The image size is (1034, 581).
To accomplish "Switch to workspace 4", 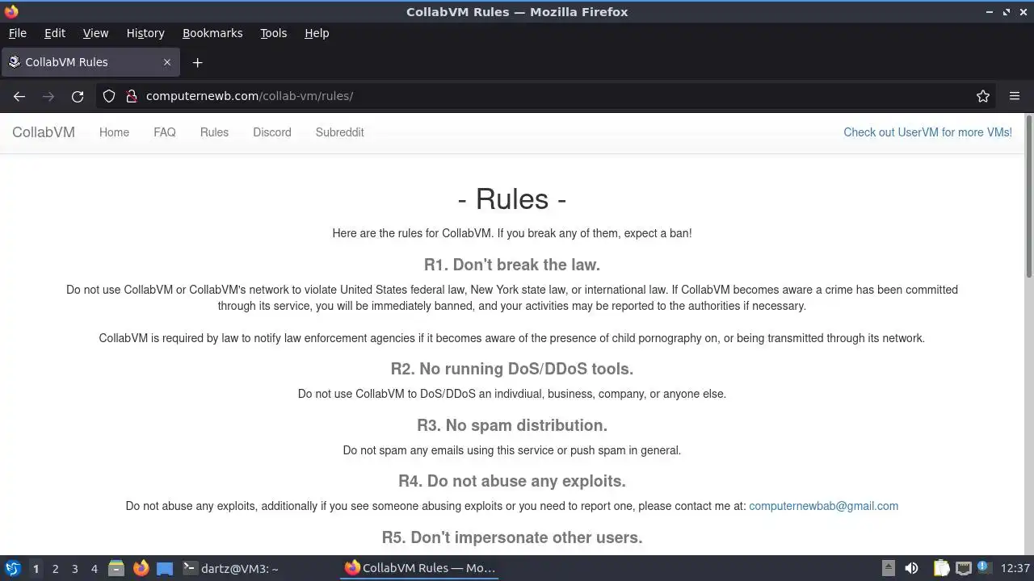I will tap(94, 569).
